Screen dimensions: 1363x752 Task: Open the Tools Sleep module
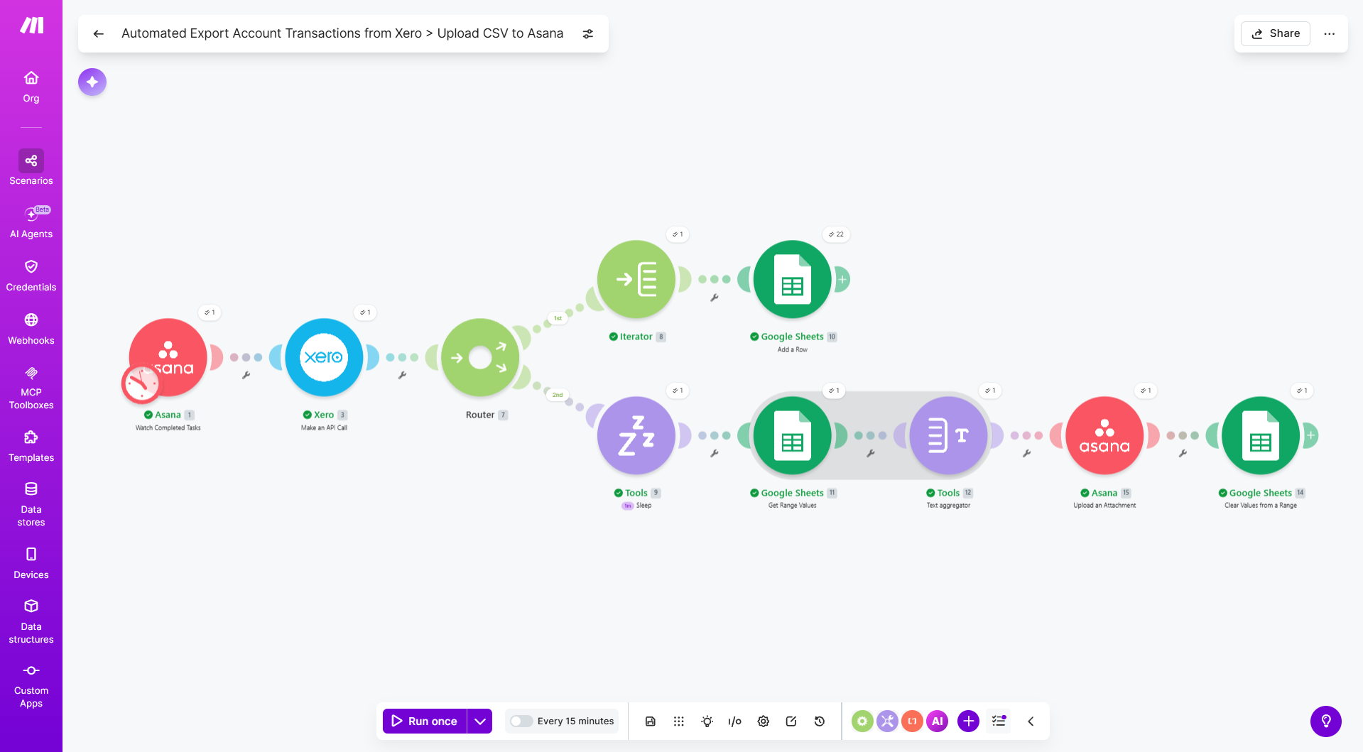tap(636, 435)
